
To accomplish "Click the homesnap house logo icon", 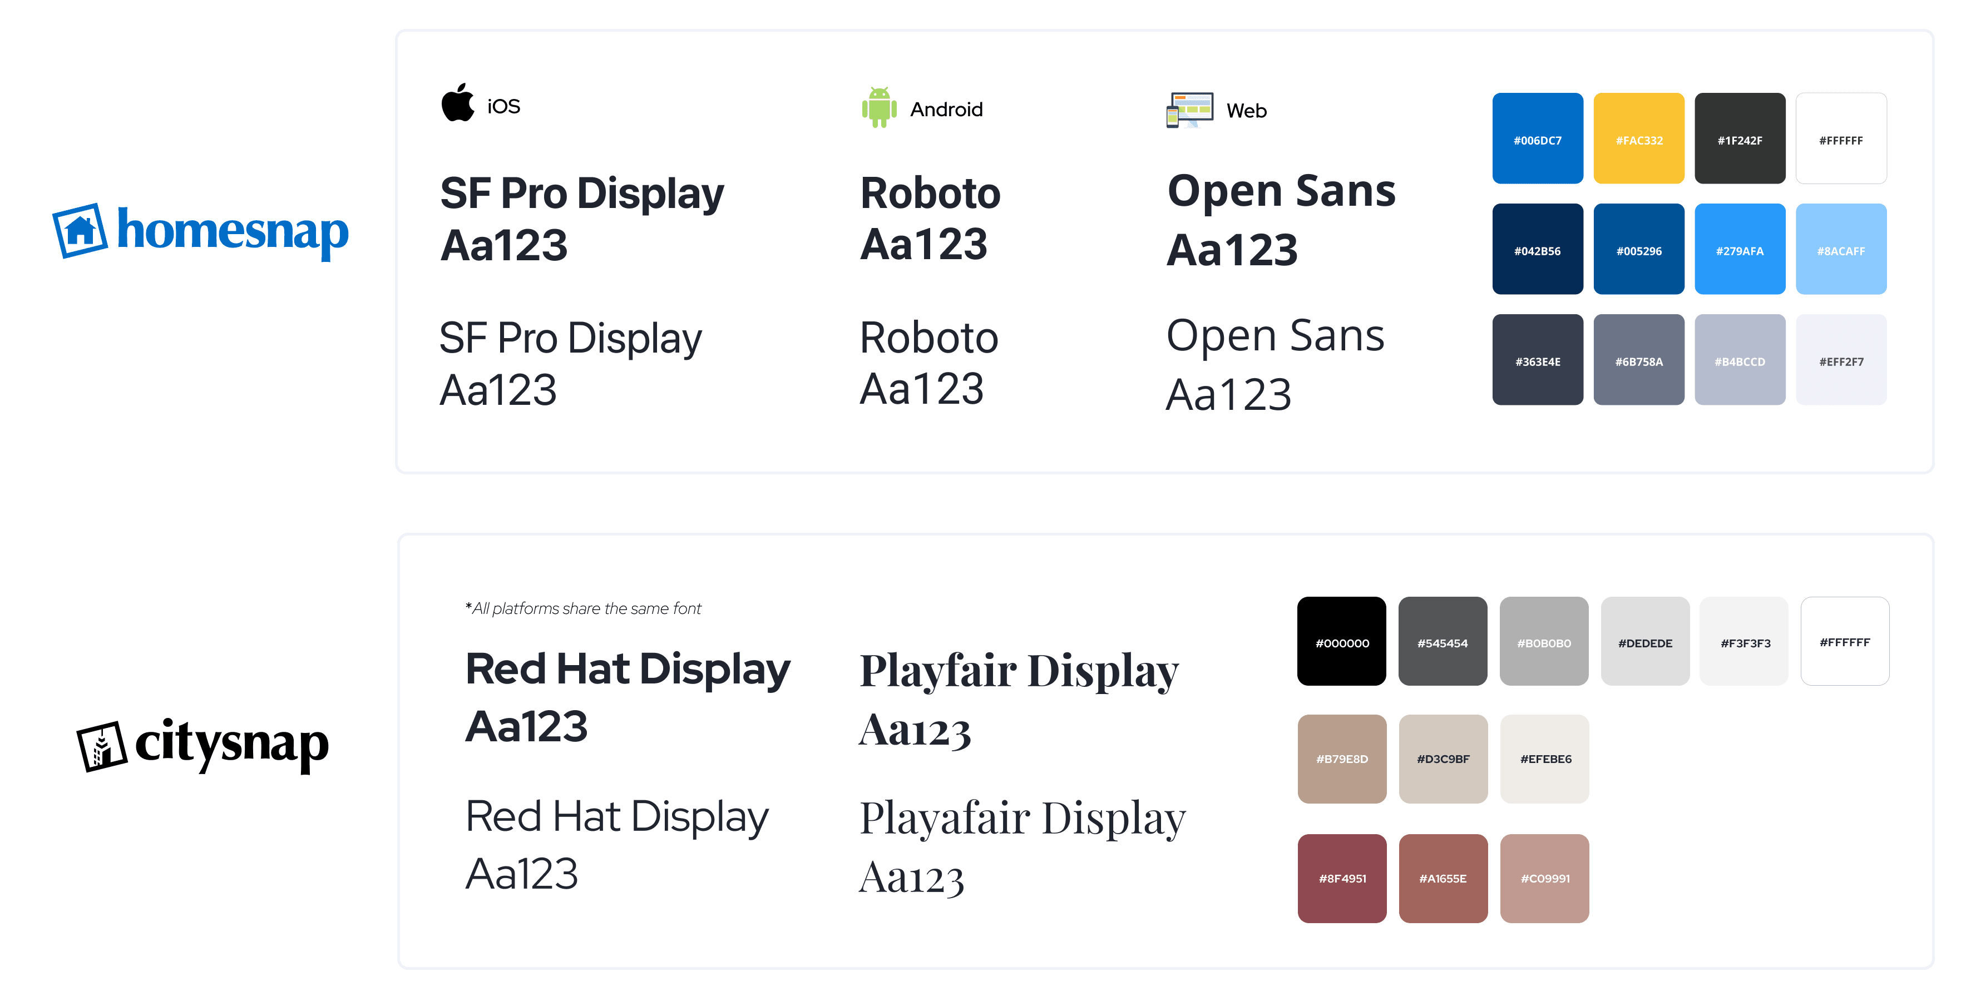I will (x=80, y=231).
